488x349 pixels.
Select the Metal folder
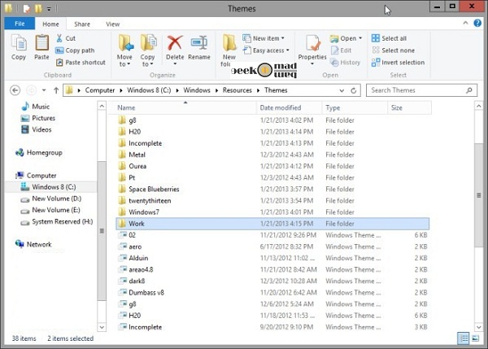272,155
